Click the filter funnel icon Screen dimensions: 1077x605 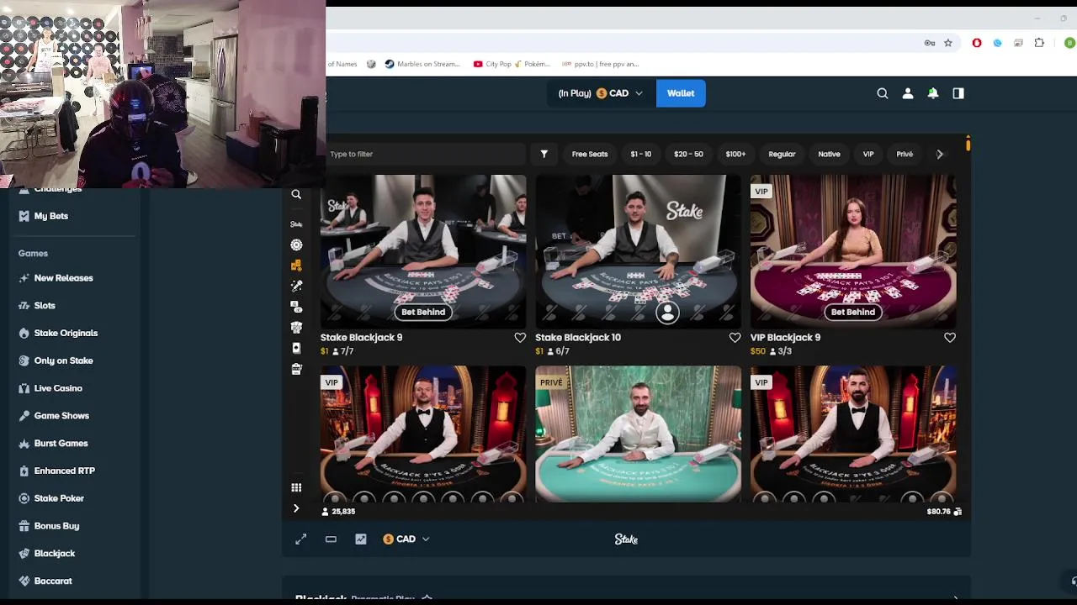pos(544,154)
